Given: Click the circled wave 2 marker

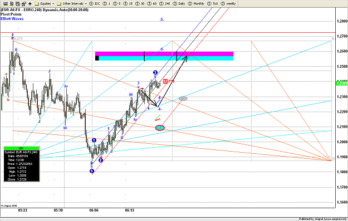Looking at the screenshot, I should [101, 160].
